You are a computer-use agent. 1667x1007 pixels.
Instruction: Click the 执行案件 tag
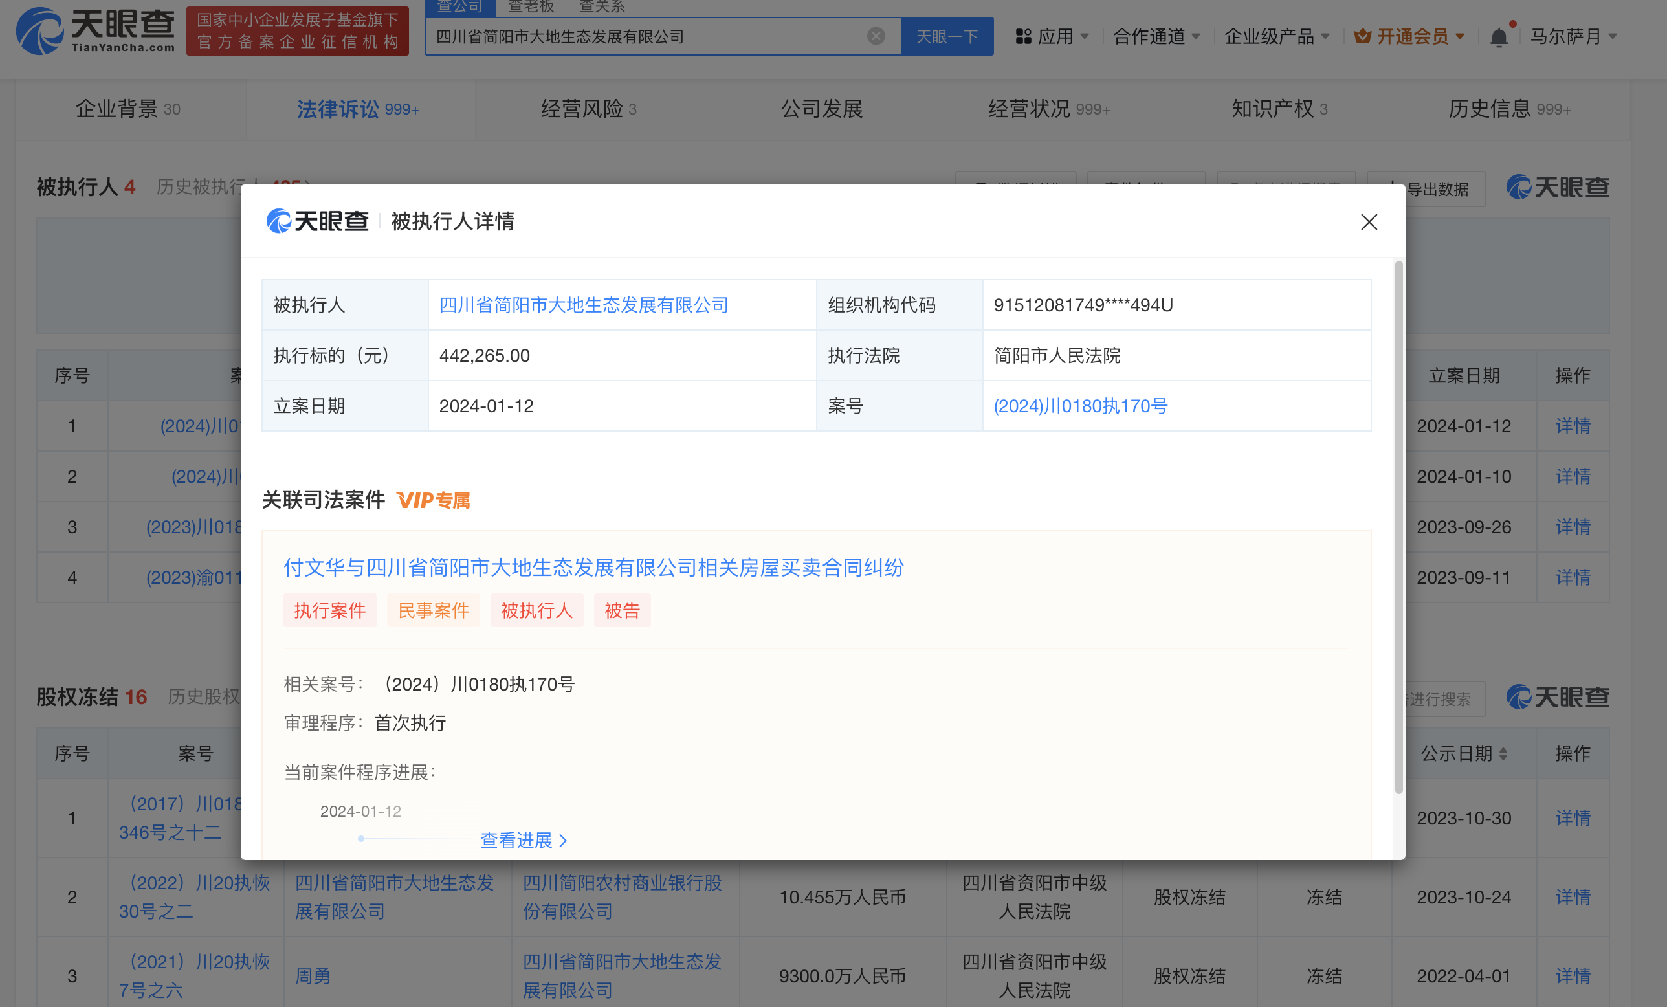click(x=329, y=610)
